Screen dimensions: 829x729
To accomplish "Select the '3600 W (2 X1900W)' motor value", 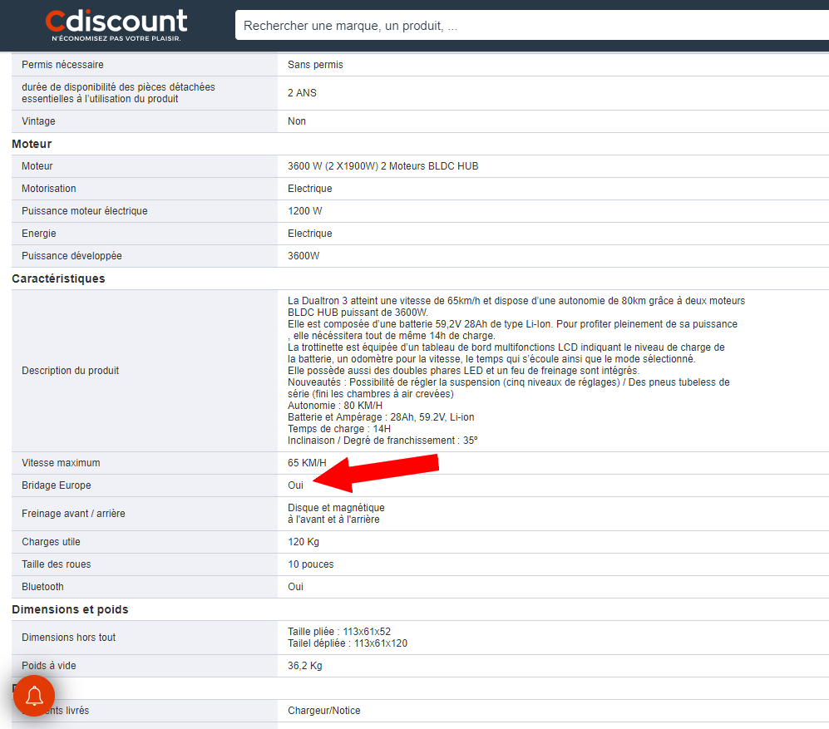I will [x=382, y=166].
